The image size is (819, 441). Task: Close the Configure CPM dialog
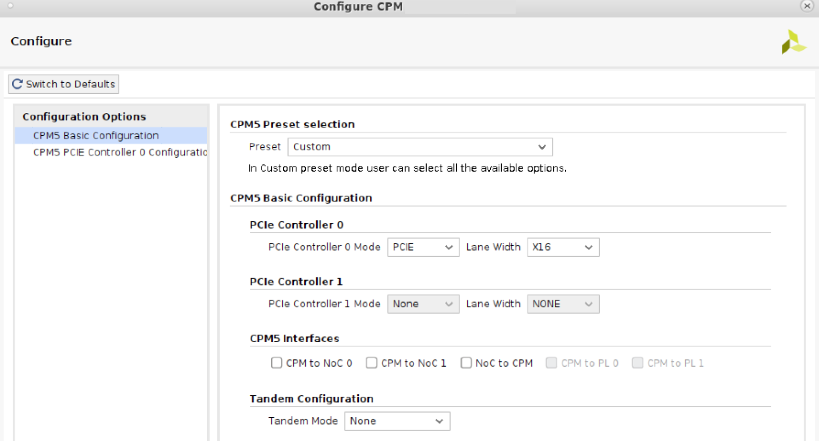pos(807,6)
